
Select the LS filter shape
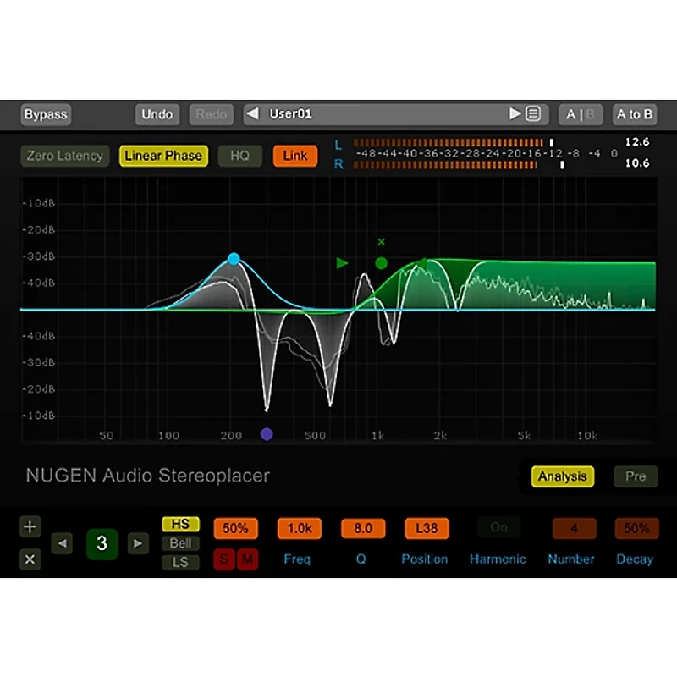click(x=179, y=561)
